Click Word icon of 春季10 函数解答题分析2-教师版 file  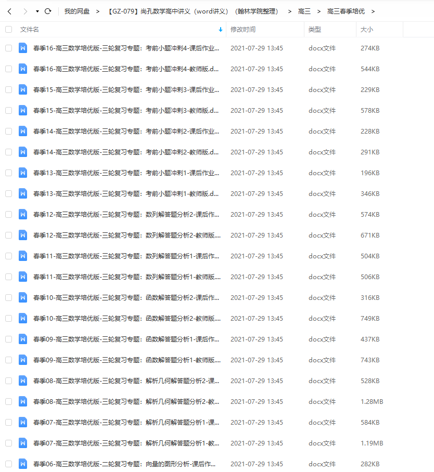(23, 318)
